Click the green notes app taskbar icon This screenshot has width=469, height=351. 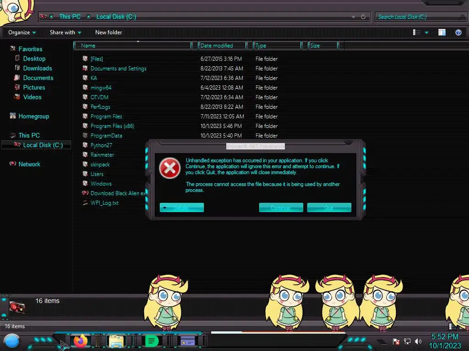(x=152, y=341)
